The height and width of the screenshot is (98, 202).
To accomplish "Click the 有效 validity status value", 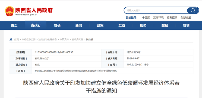I will (x=37, y=65).
